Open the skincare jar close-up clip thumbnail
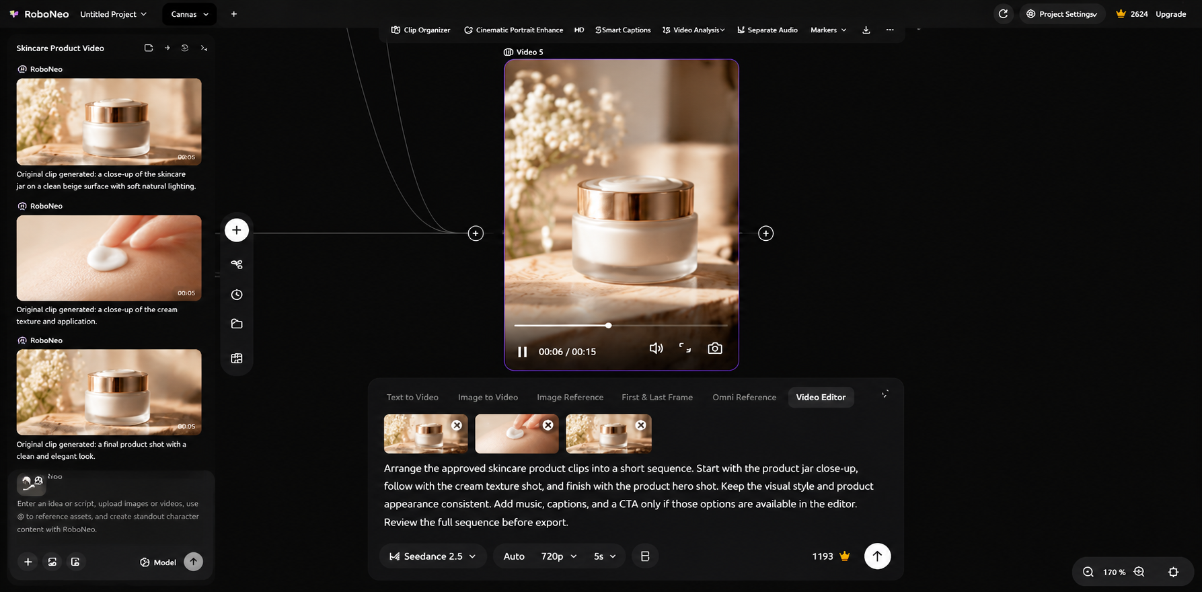The width and height of the screenshot is (1202, 592). click(109, 122)
